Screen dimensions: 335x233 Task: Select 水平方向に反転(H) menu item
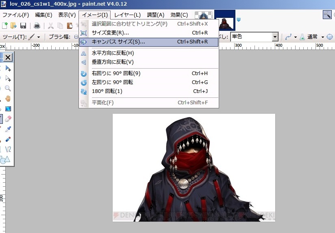149,53
